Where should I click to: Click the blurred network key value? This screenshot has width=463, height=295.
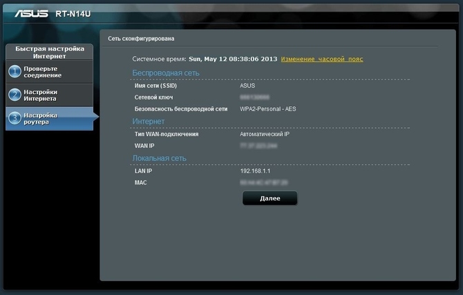point(254,97)
